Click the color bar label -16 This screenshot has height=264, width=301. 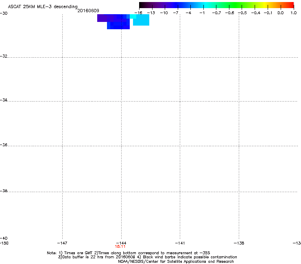point(138,13)
